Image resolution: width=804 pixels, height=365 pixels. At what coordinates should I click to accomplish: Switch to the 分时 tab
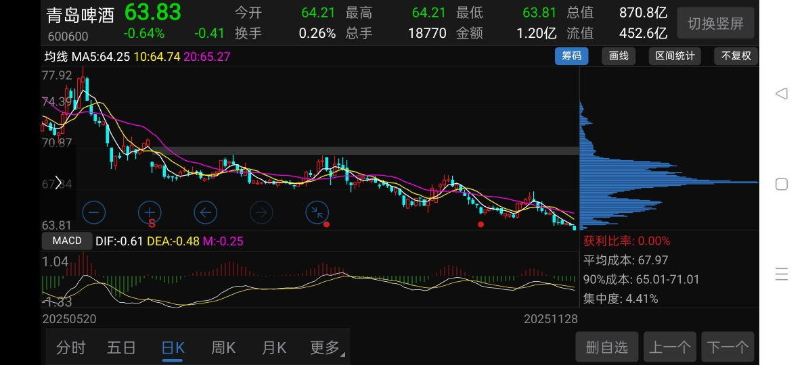pos(71,347)
